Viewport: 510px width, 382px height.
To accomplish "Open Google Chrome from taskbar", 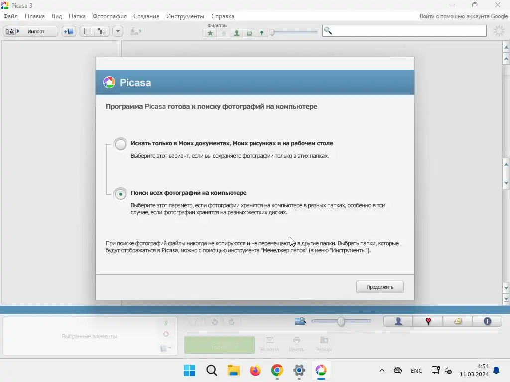I will click(x=277, y=370).
